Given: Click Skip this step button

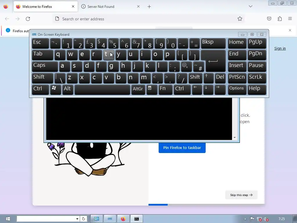Looking at the screenshot, I should click(241, 195).
